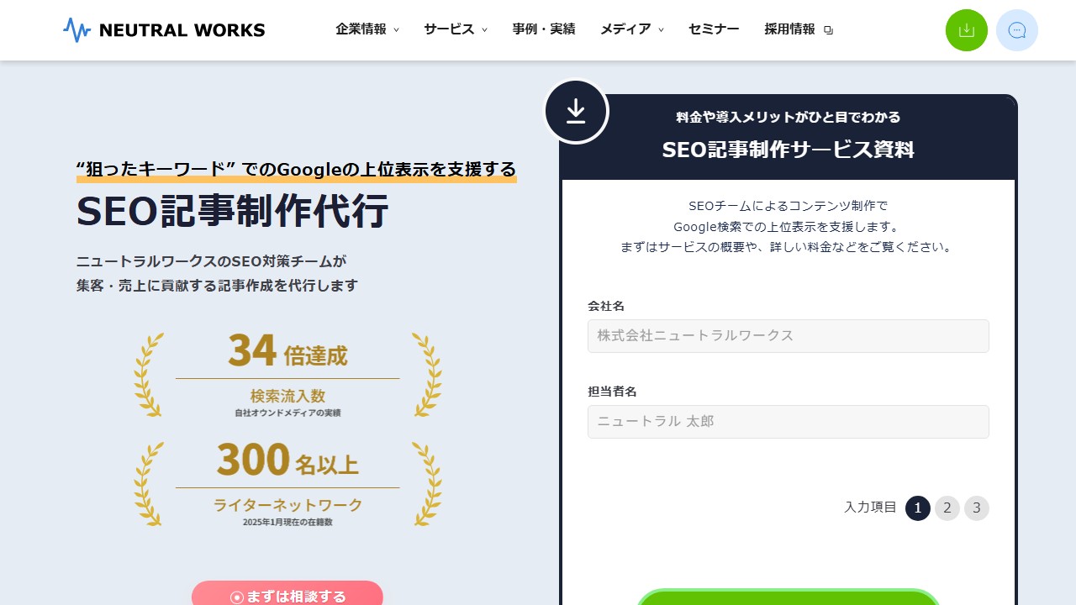Expand the サービス dropdown menu
1076x605 pixels.
(x=456, y=29)
